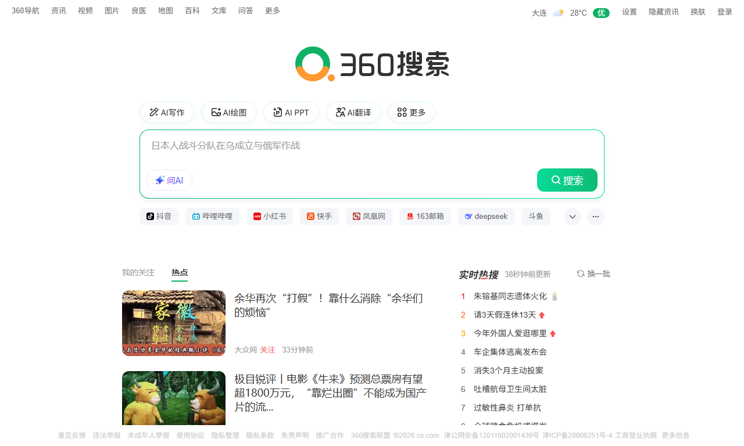Open 凤凰网 shortcut
Viewport: 744px width, 446px height.
tap(369, 217)
